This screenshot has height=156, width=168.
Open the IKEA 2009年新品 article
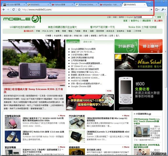point(146,146)
